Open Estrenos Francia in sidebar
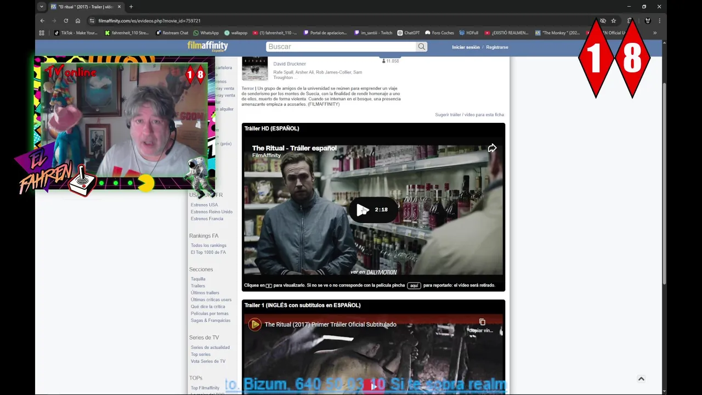The image size is (702, 395). click(207, 218)
